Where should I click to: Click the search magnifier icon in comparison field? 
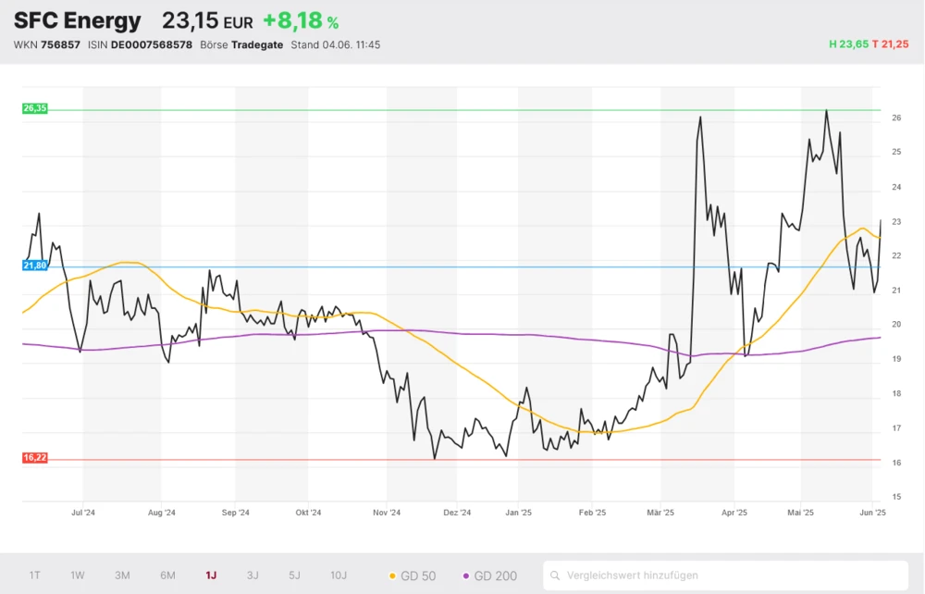pyautogui.click(x=555, y=575)
